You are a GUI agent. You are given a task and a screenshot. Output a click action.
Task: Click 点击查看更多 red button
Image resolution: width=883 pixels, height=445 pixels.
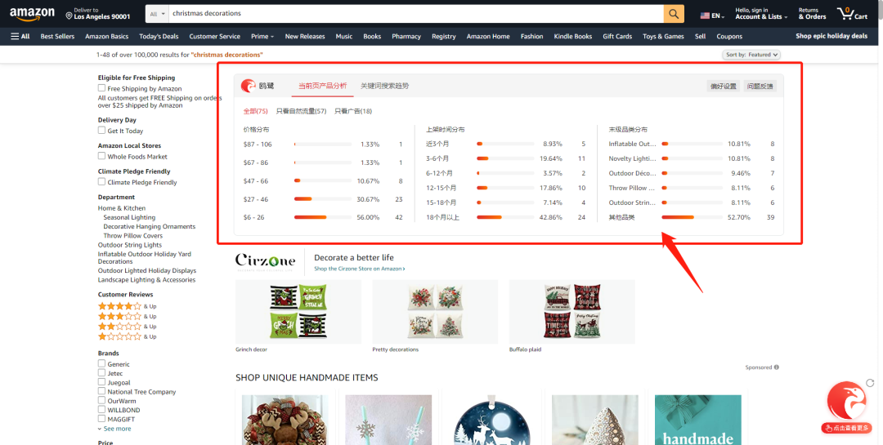point(846,428)
